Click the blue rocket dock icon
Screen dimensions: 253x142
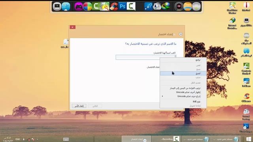click(148, 7)
